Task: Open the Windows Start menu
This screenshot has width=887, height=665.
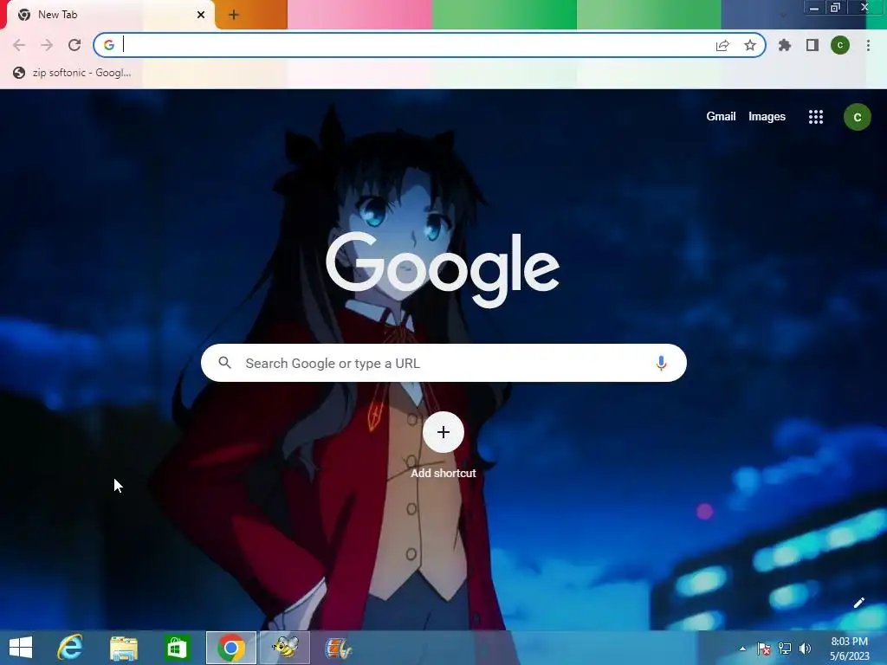Action: [21, 648]
